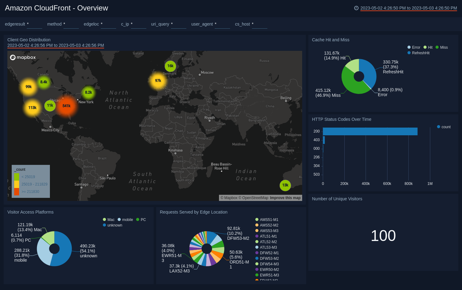The height and width of the screenshot is (290, 462).
Task: Click the Client Geo Distribution panel title
Action: 29,40
